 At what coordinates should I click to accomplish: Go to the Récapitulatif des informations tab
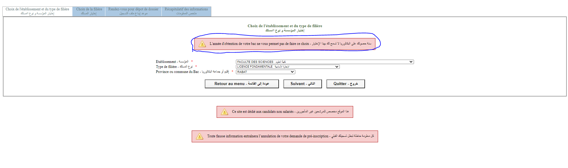point(186,11)
